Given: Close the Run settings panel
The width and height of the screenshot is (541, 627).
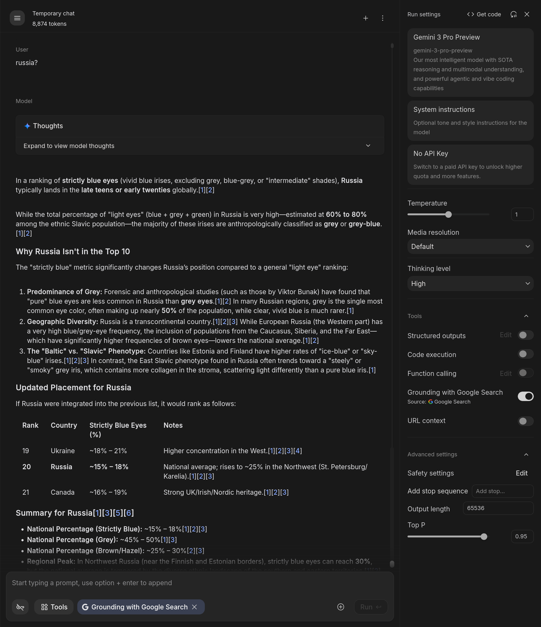Looking at the screenshot, I should tap(527, 14).
